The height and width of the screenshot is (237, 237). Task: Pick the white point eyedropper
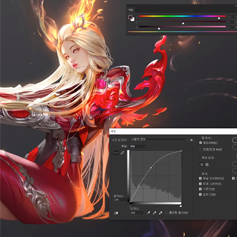[x=161, y=213]
